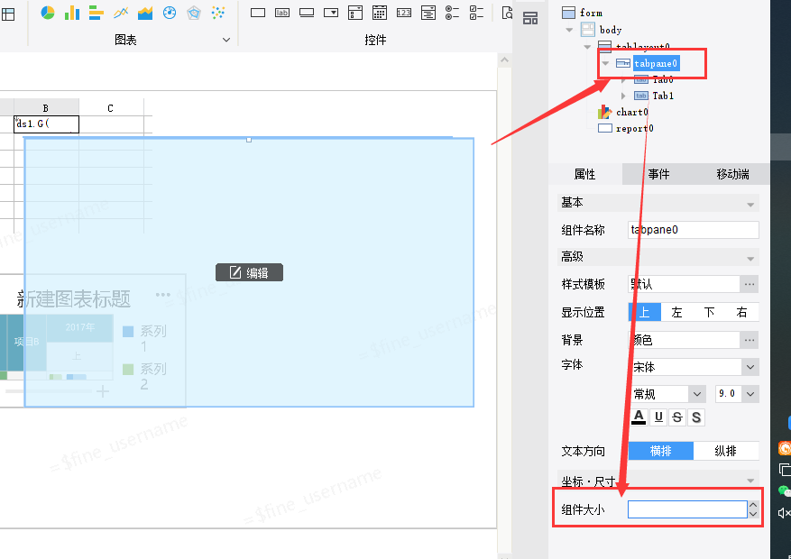
Task: Select the text area widget icon
Action: coord(428,13)
